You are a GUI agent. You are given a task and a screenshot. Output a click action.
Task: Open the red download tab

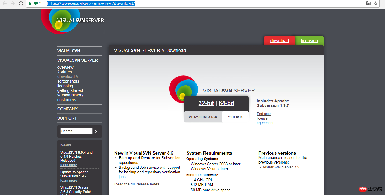tap(279, 41)
